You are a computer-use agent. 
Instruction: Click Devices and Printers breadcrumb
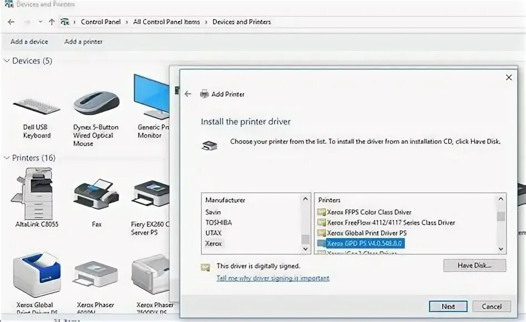click(241, 22)
